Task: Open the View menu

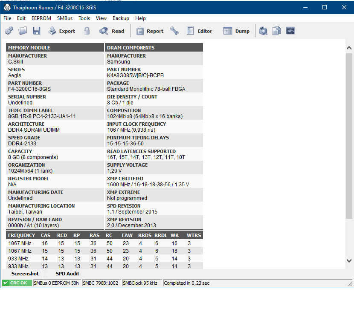Action: point(101,18)
